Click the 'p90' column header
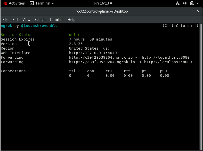 163,71
